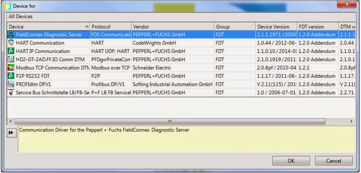This screenshot has width=361, height=173.
Task: Click P+F LB FB Service protocol cell
Action: point(111,93)
